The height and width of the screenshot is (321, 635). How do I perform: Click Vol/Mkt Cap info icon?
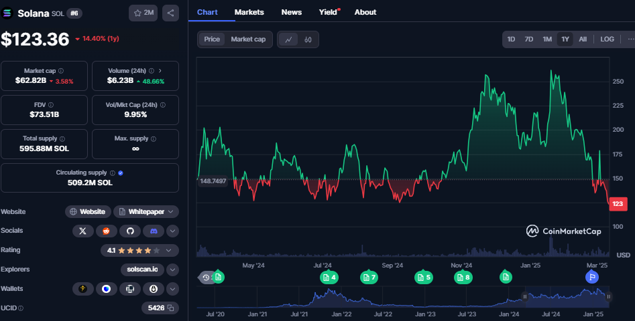pos(163,105)
